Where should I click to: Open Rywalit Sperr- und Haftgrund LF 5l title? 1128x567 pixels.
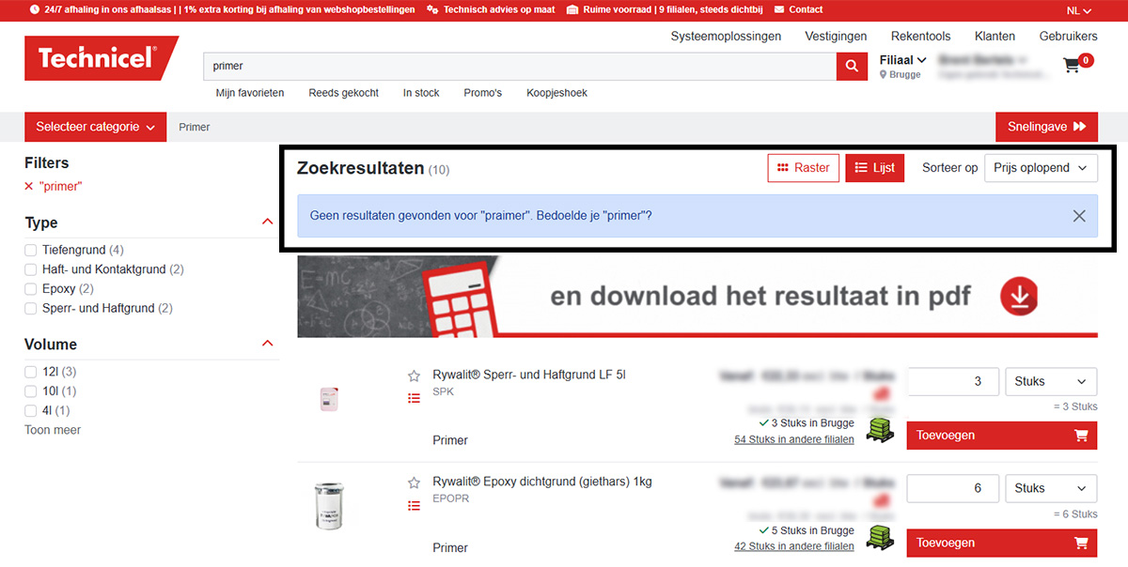(x=529, y=375)
